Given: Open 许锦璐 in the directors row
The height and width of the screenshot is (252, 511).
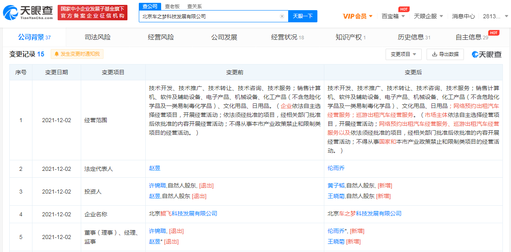Looking at the screenshot, I should click(158, 231).
